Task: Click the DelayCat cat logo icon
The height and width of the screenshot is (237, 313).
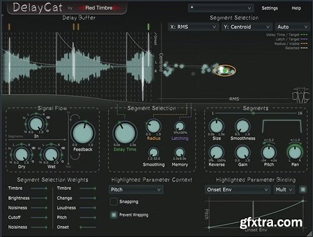Action: click(x=300, y=96)
